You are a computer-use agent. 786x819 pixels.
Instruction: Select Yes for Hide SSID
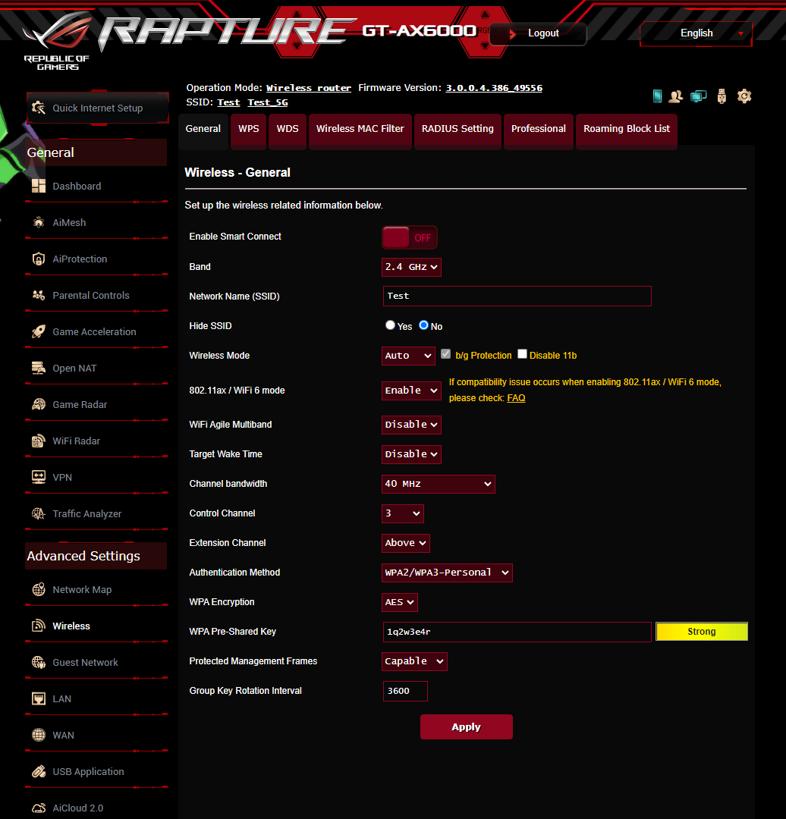(390, 325)
